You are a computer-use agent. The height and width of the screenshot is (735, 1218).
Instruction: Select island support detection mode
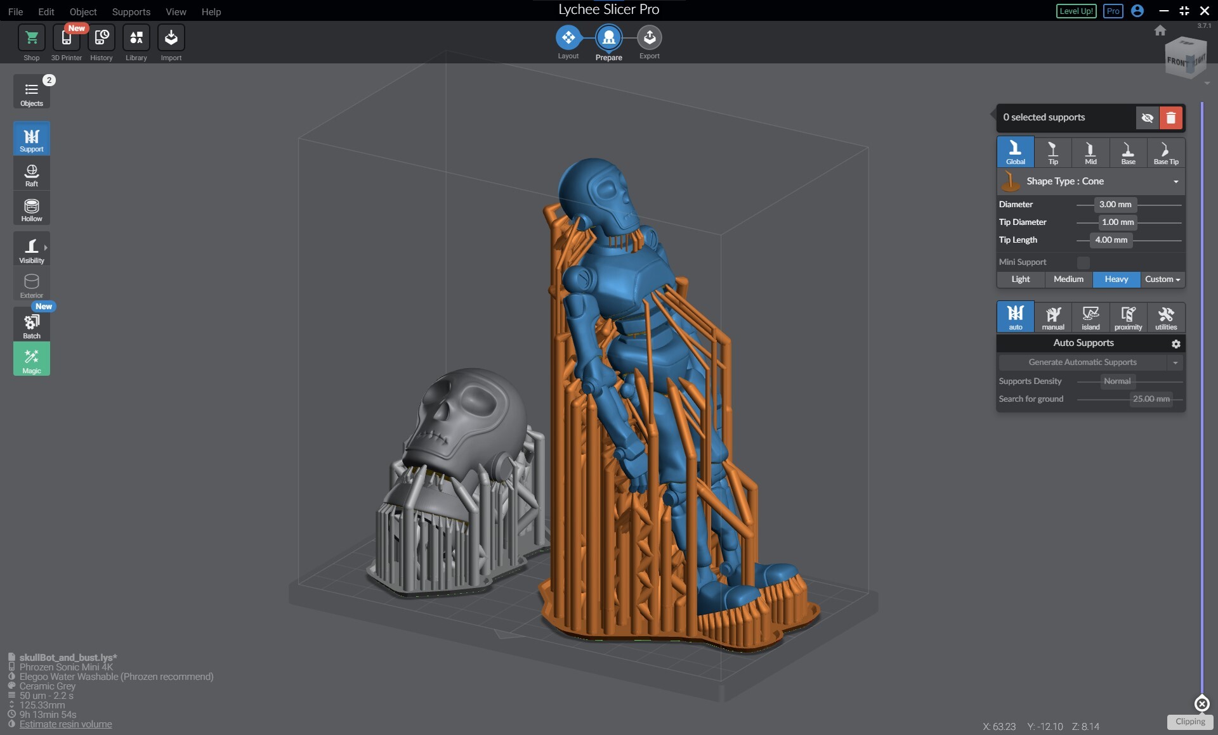1090,317
